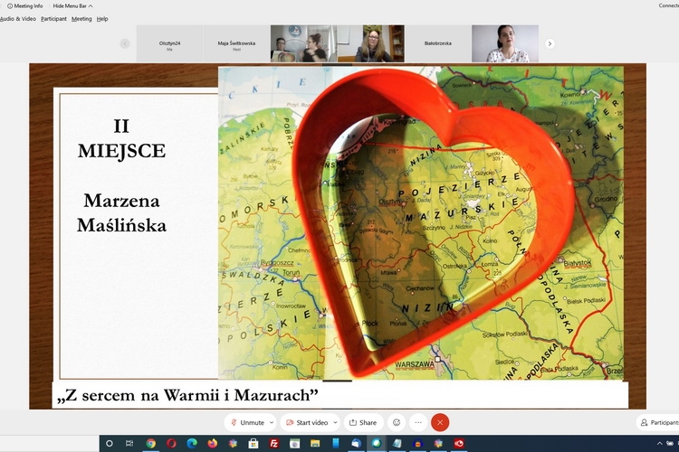The image size is (679, 452).
Task: Open the Audio & Video menu
Action: [x=17, y=18]
